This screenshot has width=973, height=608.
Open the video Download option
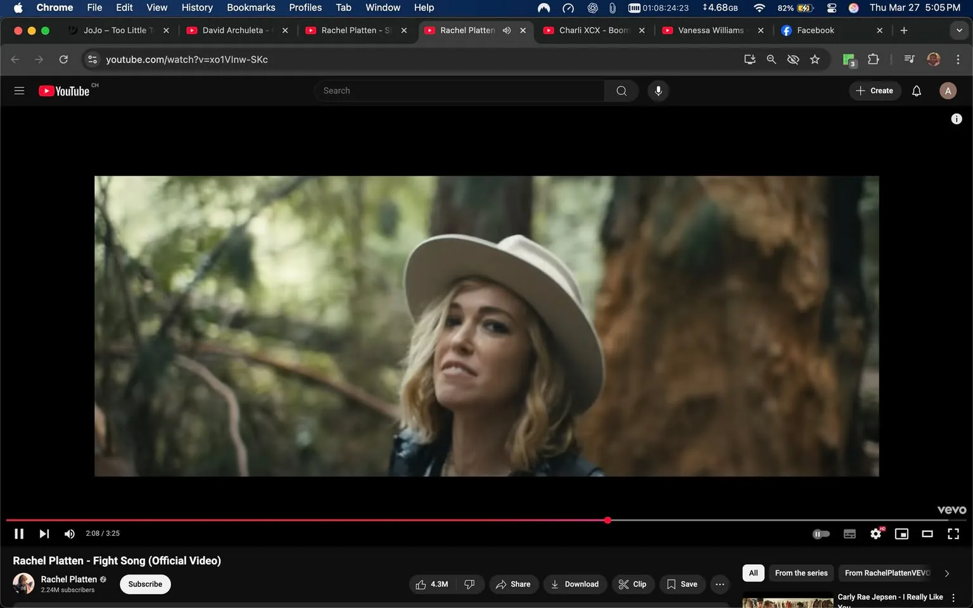click(575, 584)
